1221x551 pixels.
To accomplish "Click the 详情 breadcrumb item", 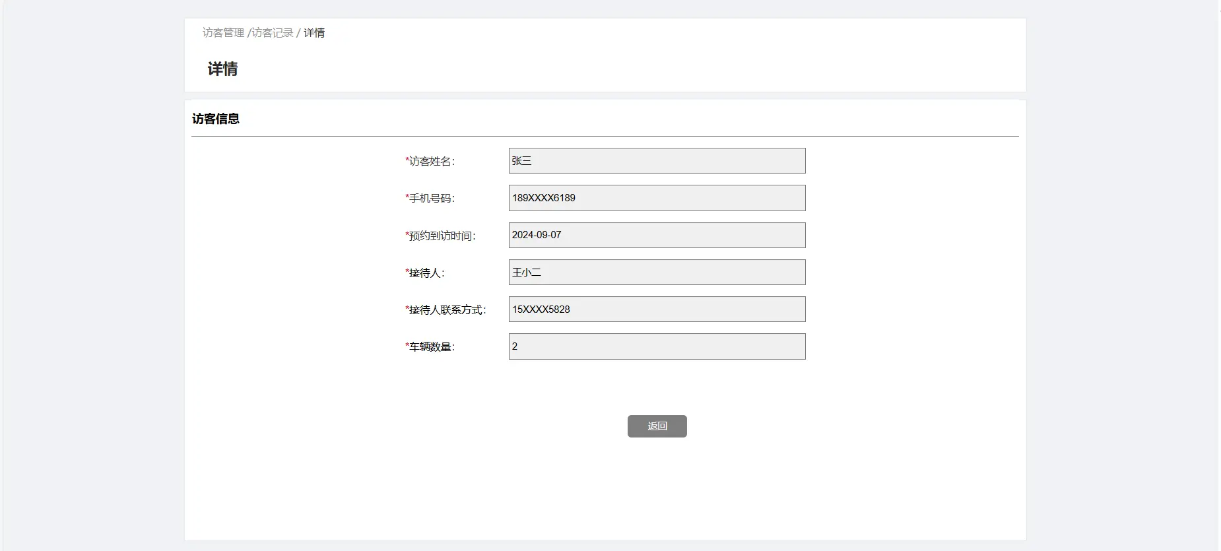I will (x=314, y=33).
